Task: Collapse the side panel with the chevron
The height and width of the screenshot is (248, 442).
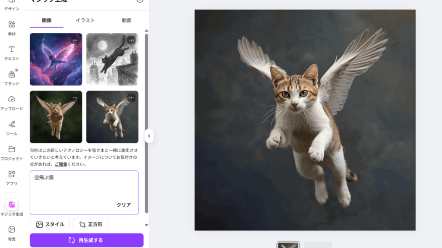Action: click(x=149, y=136)
